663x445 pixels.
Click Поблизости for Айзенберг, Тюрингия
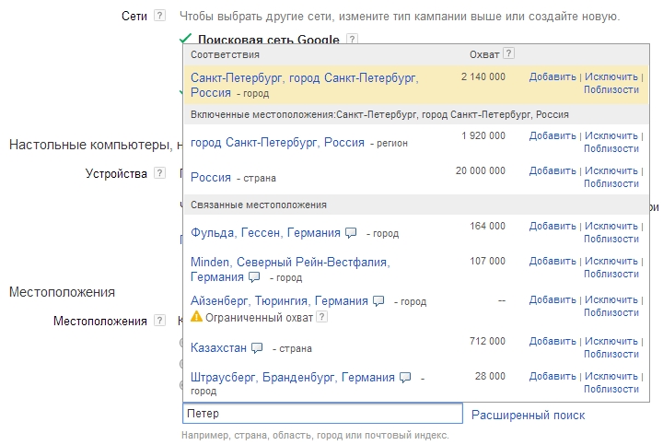coord(611,312)
